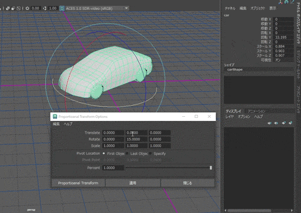Click the Proportional Transform button
301x213 pixels.
[78, 183]
